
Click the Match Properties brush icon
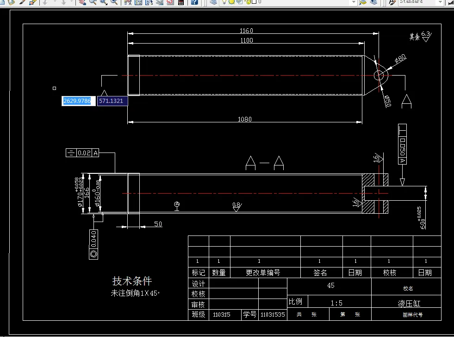[x=22, y=2]
